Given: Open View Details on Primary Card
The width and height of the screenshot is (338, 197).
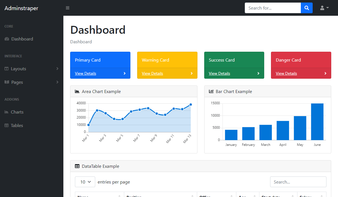Looking at the screenshot, I should click(85, 73).
